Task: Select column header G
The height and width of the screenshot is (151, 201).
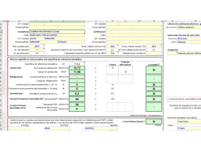Action: pyautogui.click(x=51, y=21)
